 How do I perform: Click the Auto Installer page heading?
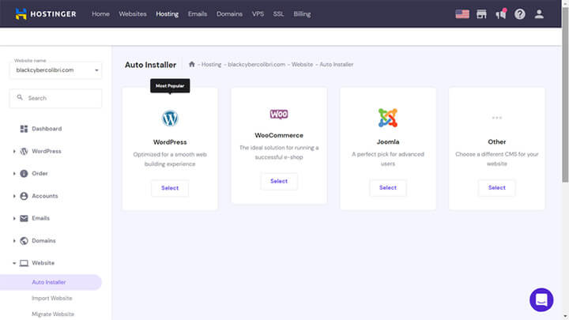pos(151,65)
